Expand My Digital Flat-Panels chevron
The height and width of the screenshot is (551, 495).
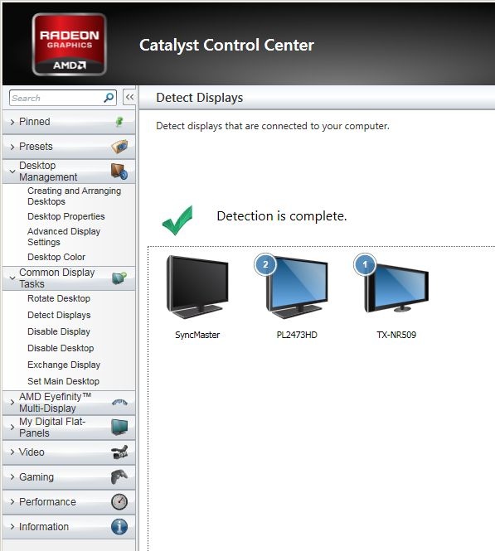[x=12, y=428]
